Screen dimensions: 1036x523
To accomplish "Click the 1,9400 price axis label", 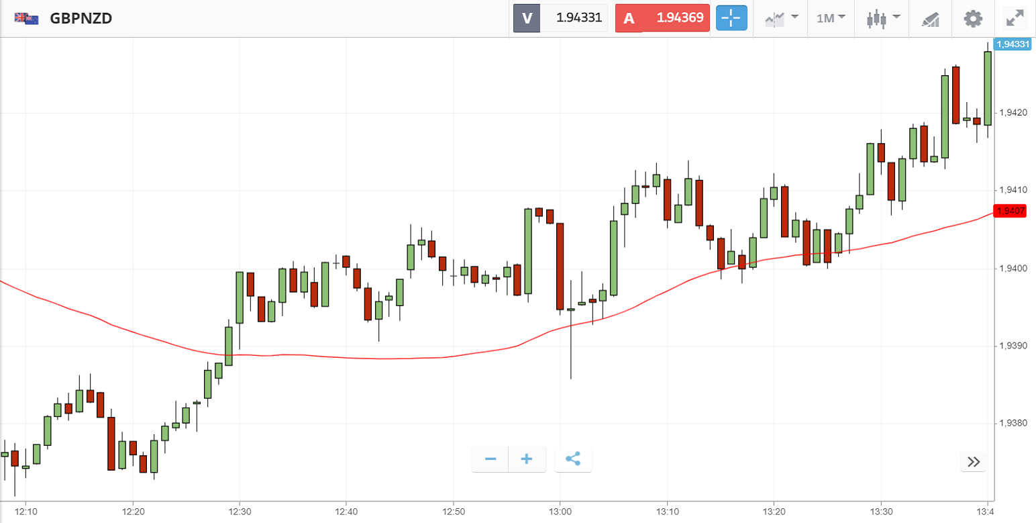I will tap(1013, 269).
